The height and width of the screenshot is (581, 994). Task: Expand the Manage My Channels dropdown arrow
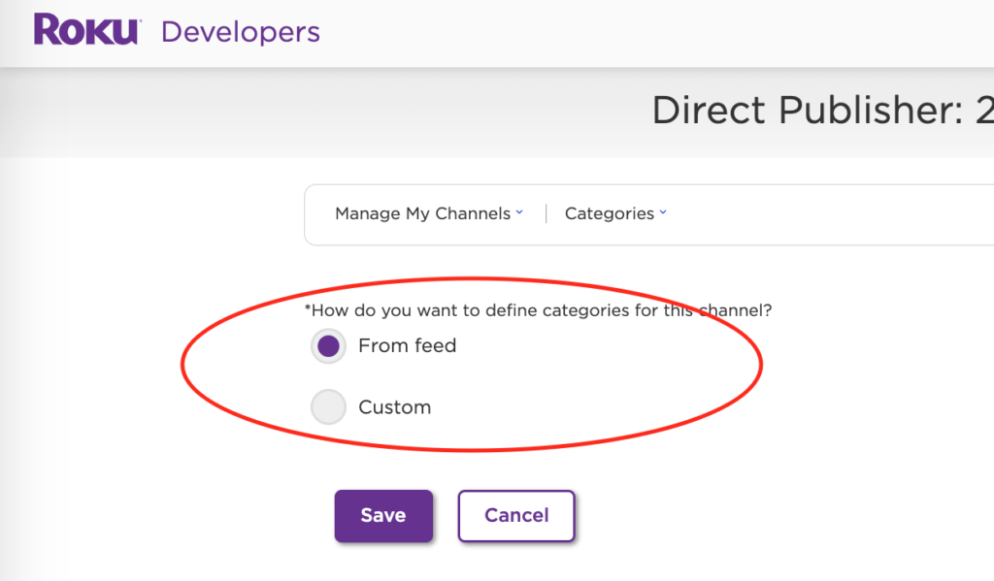pos(519,212)
